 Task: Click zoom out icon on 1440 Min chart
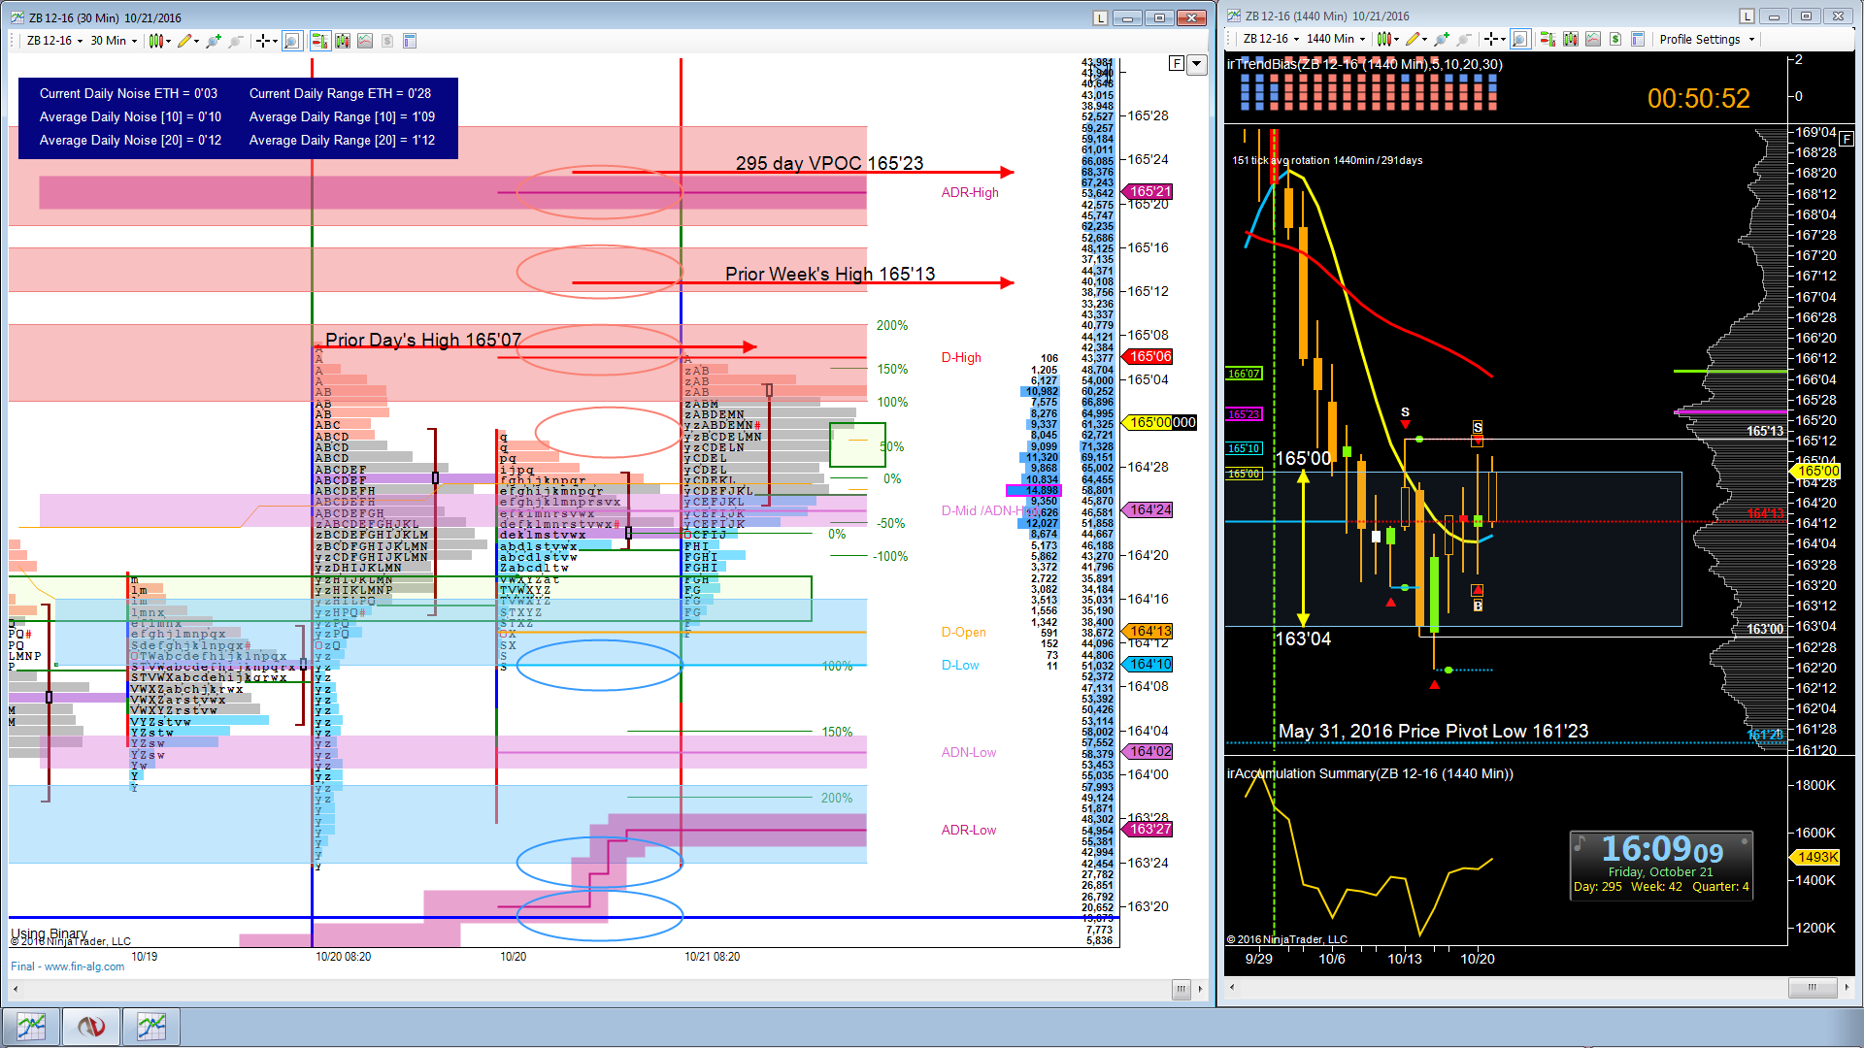[x=1464, y=39]
